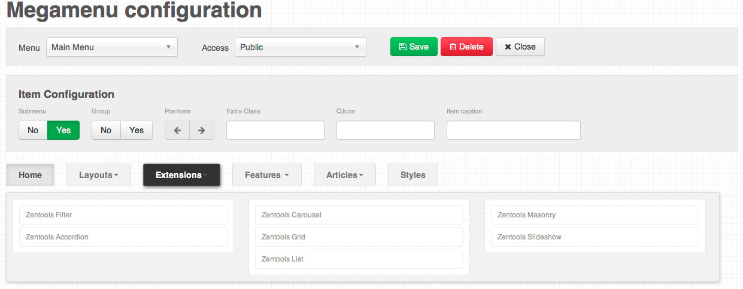This screenshot has width=743, height=289.
Task: Select the Zentools Carousel submenu item
Action: 359,215
